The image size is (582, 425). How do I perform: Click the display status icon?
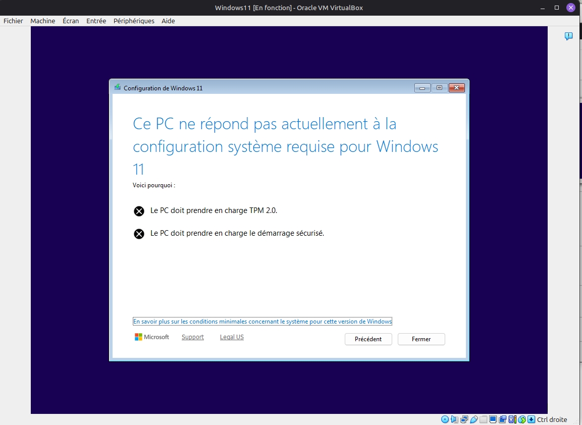point(493,419)
